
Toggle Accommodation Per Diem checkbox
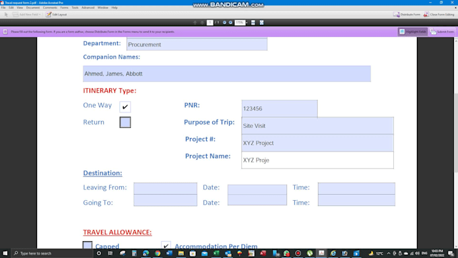(166, 245)
